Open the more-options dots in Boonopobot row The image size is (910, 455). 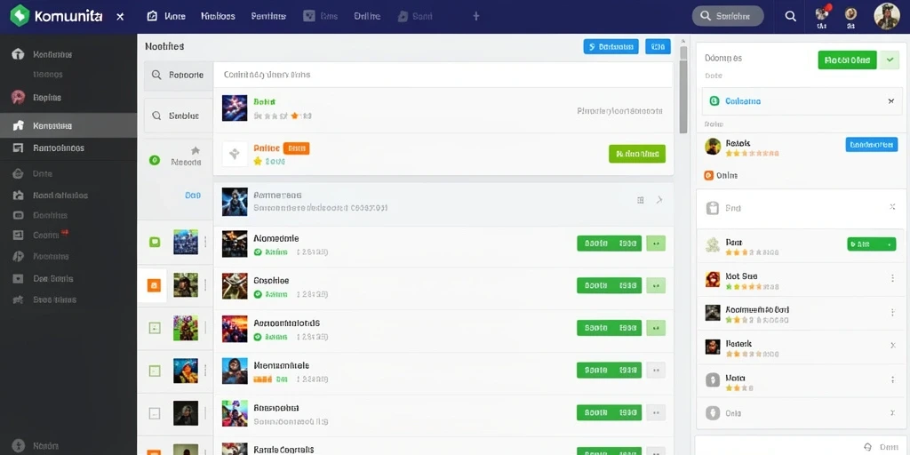[656, 412]
